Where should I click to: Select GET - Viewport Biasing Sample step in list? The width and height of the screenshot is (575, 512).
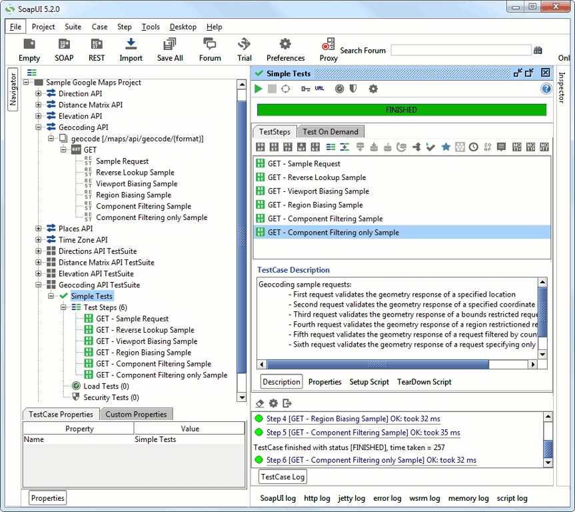pyautogui.click(x=402, y=191)
